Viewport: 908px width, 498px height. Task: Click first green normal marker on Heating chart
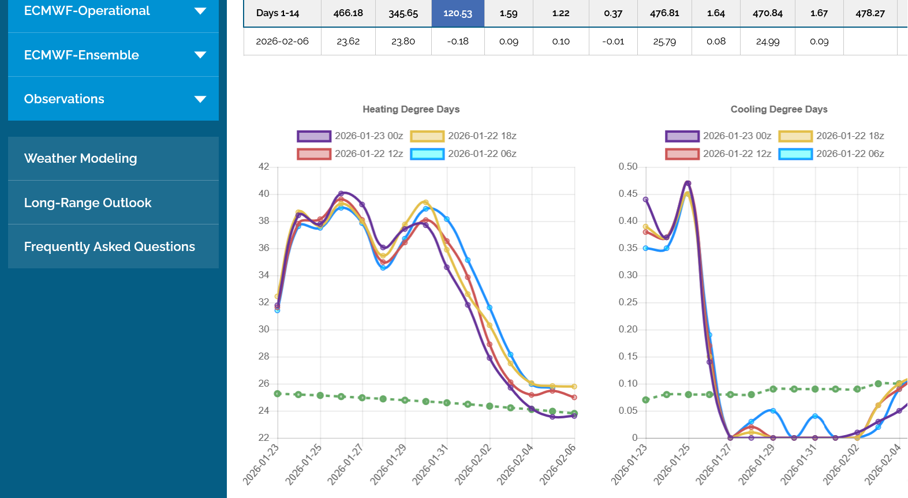click(x=278, y=394)
